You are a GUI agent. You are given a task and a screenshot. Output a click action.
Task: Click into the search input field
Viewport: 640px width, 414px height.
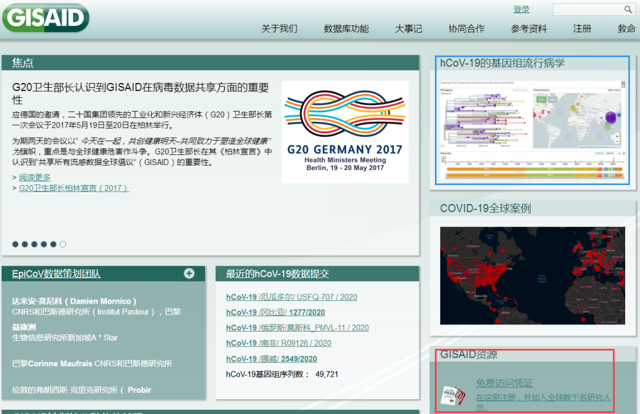coord(588,9)
